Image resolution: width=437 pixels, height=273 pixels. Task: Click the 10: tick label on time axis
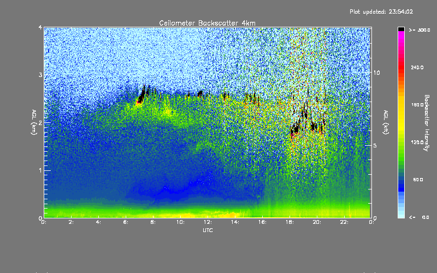180,222
